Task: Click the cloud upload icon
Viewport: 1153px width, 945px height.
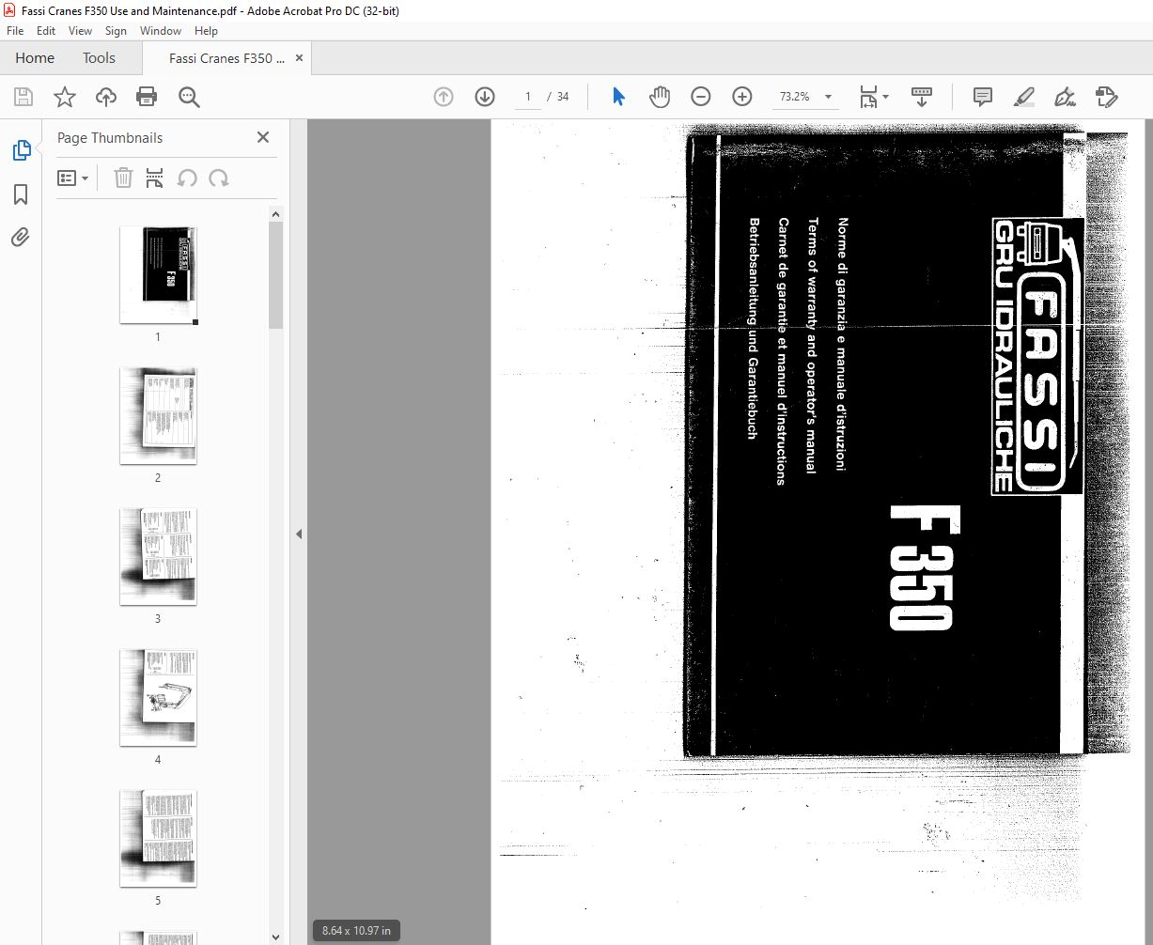Action: click(106, 97)
